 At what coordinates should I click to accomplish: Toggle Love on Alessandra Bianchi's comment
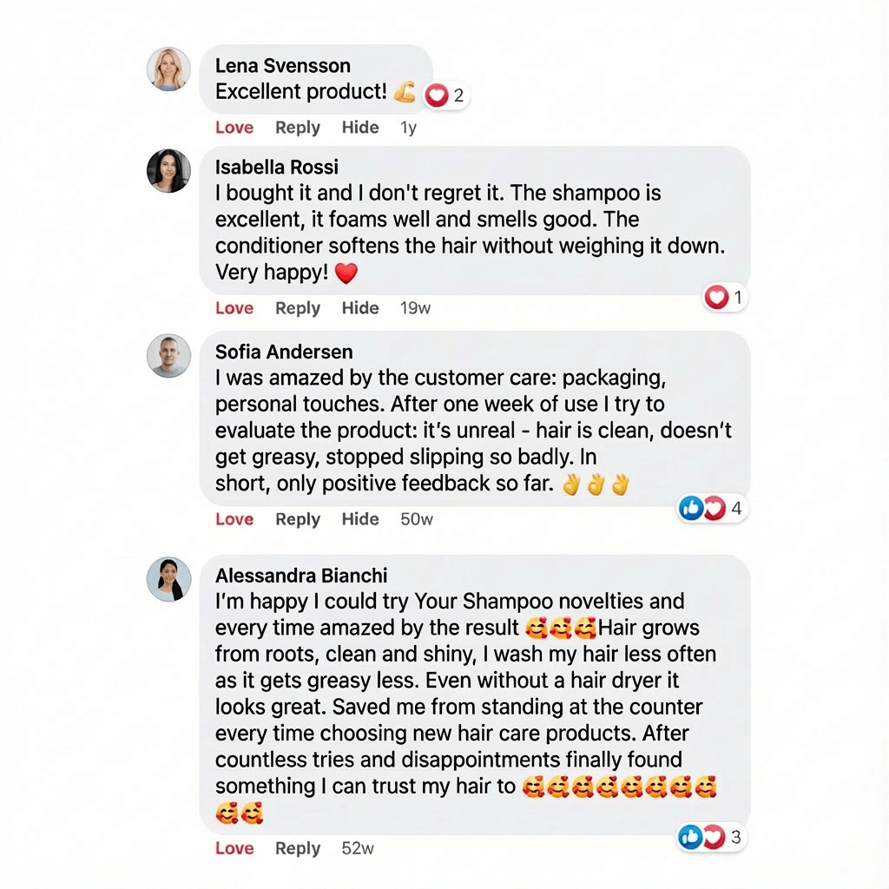[x=234, y=848]
